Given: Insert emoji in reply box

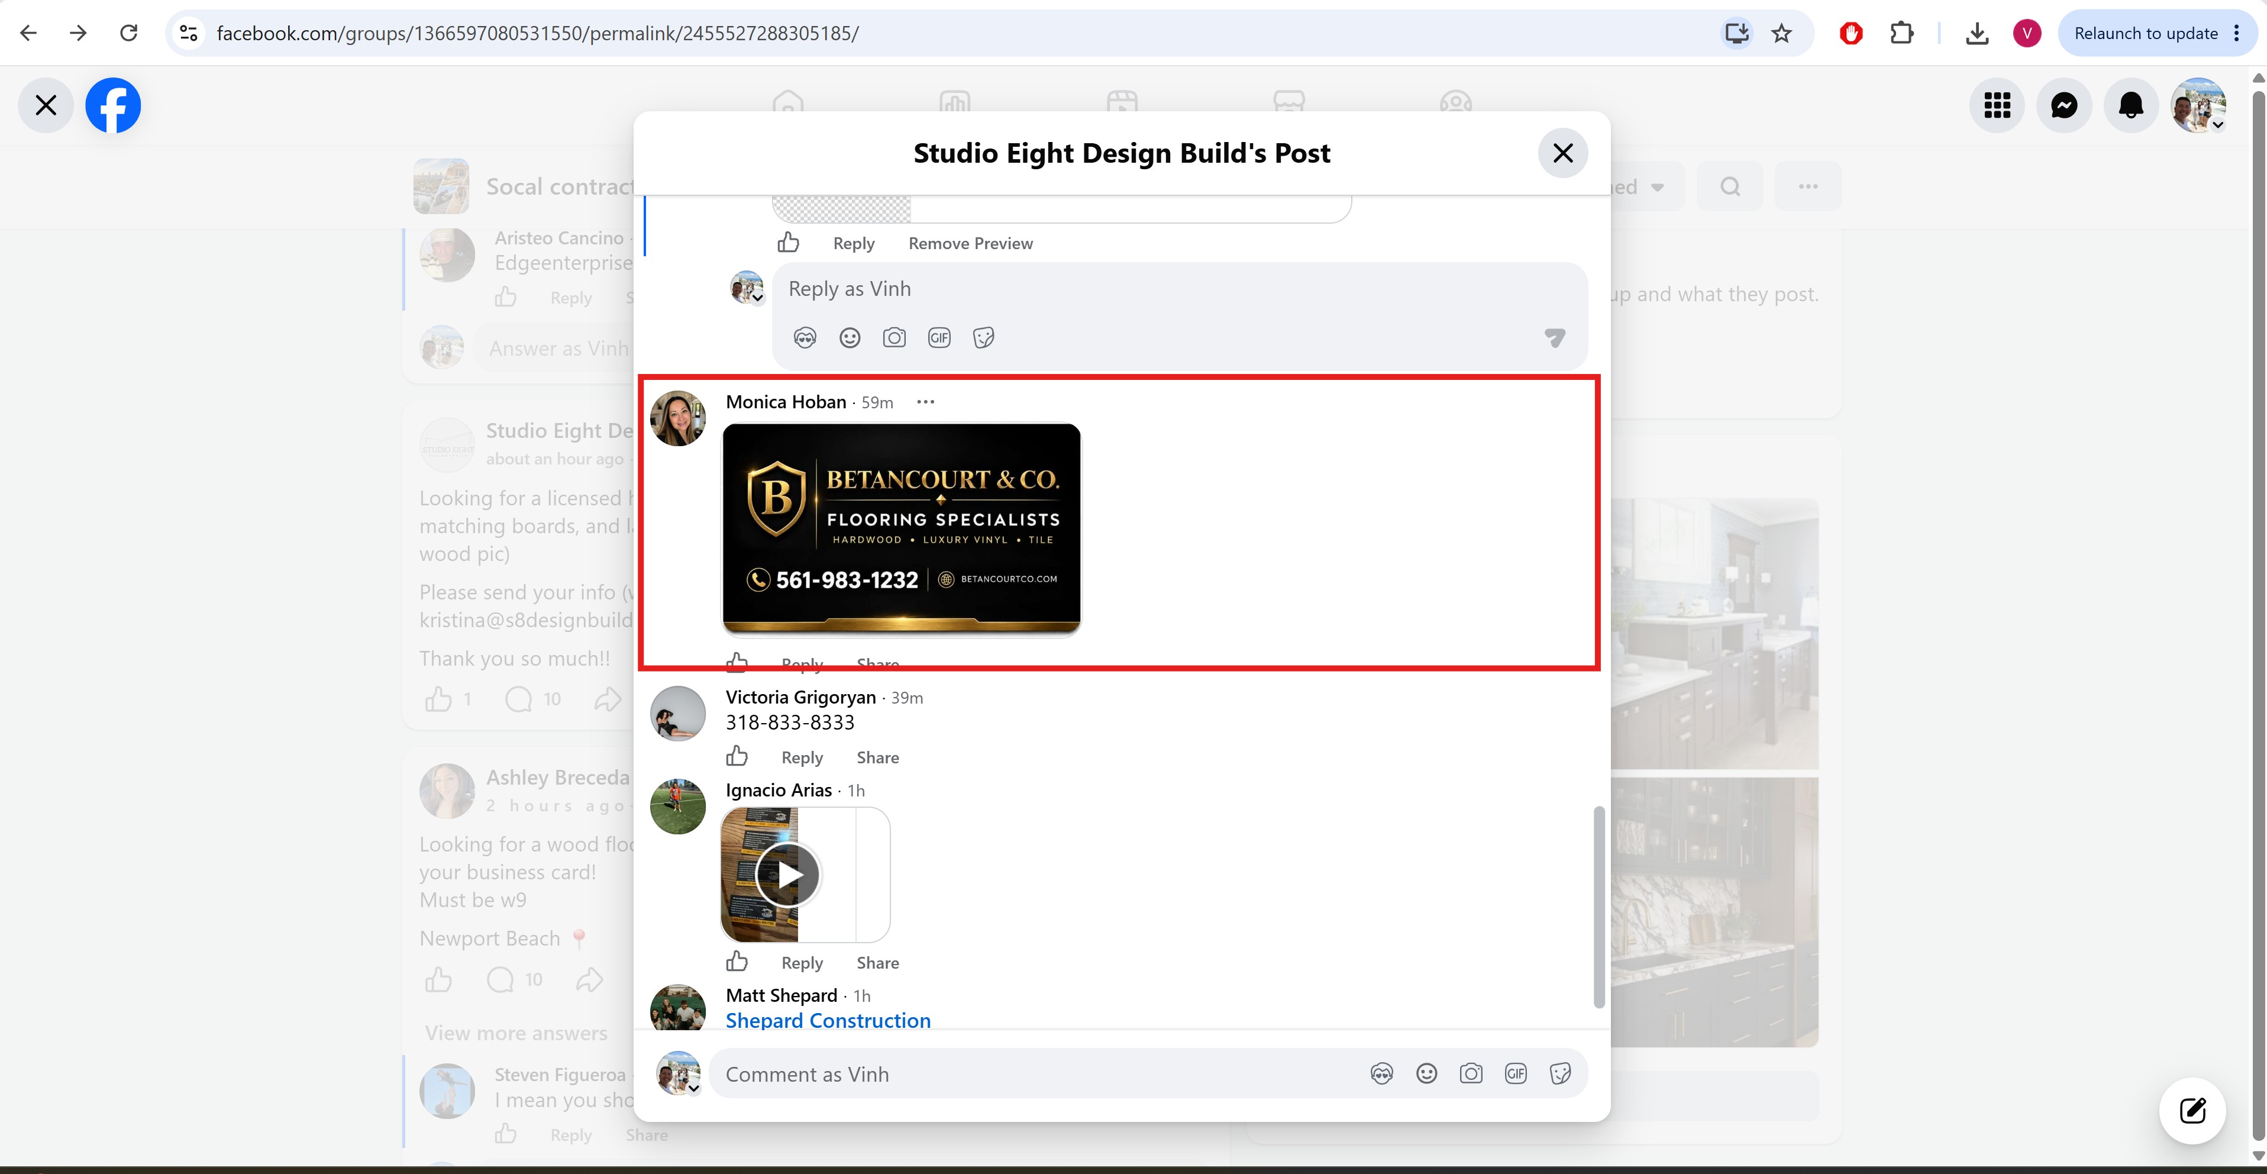Looking at the screenshot, I should 850,338.
